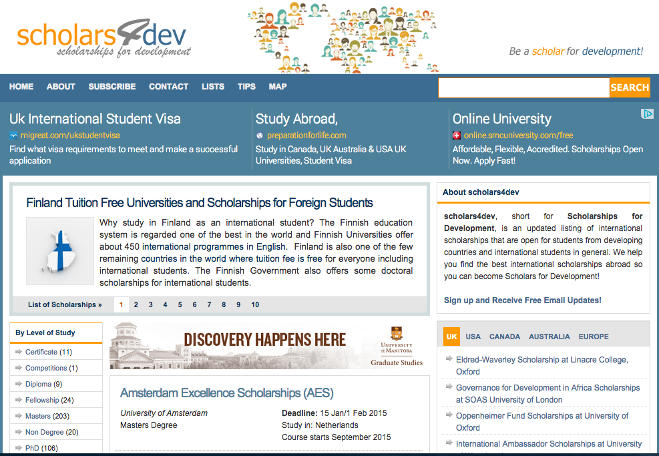659x456 pixels.
Task: Click the arrow icon beside Competitions
Action: [19, 368]
